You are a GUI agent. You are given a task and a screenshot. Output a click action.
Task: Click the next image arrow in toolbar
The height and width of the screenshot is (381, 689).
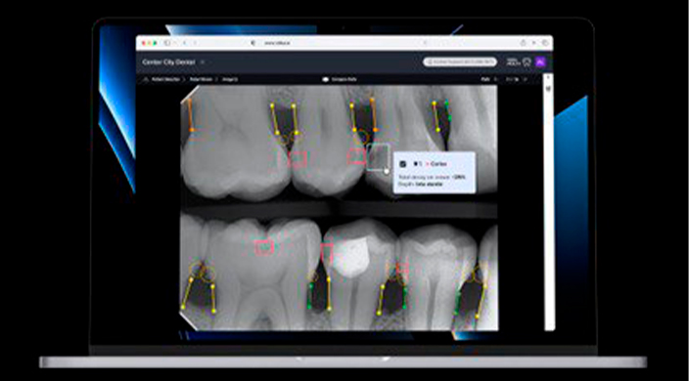click(x=526, y=79)
